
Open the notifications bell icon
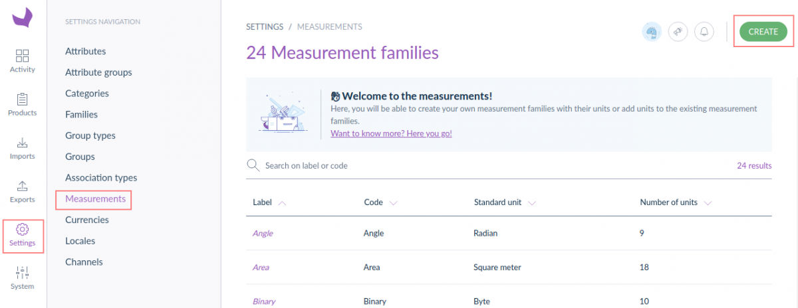(704, 31)
